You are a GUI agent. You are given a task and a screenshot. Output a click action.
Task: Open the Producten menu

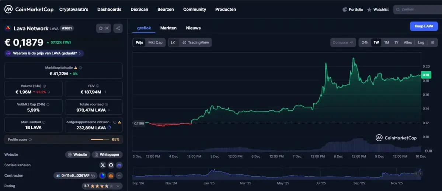pyautogui.click(x=226, y=9)
